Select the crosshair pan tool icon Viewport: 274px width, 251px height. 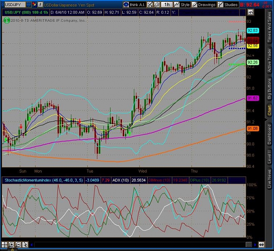click(4, 244)
